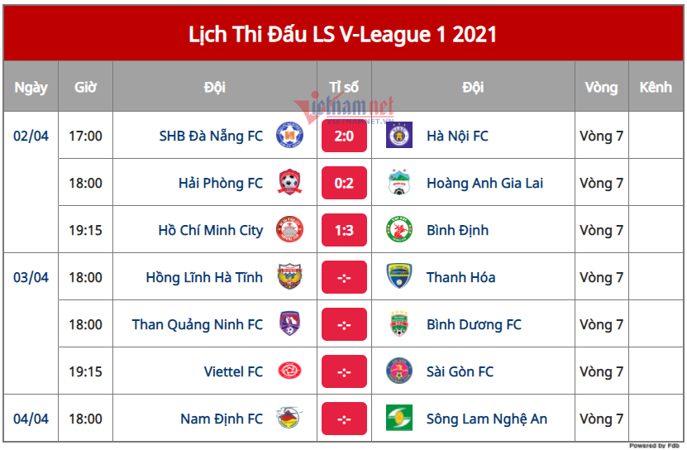687x450 pixels.
Task: Click the Hoàng Anh Gia Lai logo
Action: pos(399,183)
